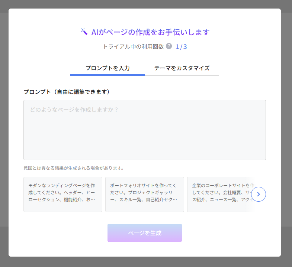292x267 pixels.
Task: Click the dimmed area below the dialog
Action: coord(146,262)
